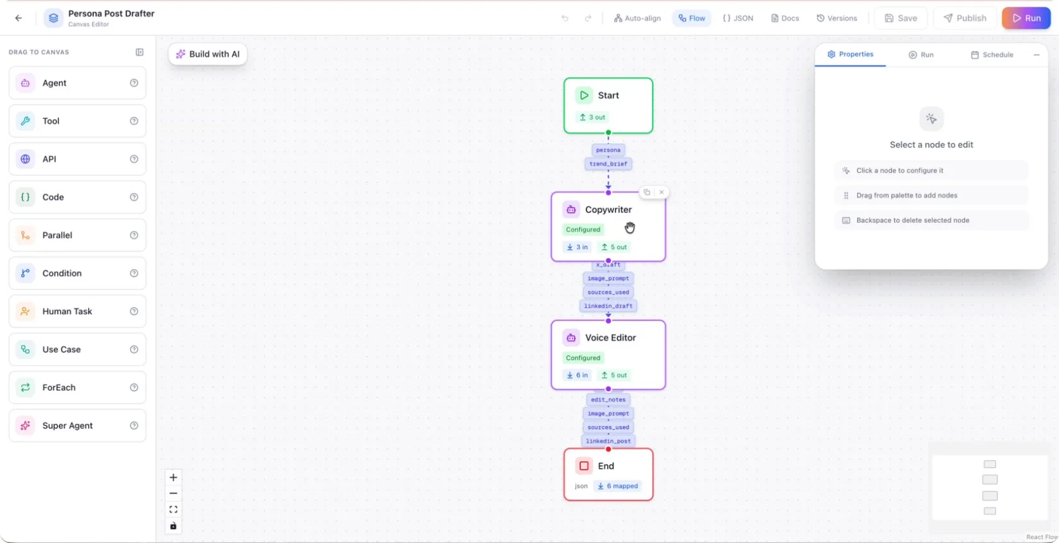Show help for the Tool node type
Image resolution: width=1059 pixels, height=543 pixels.
click(134, 121)
